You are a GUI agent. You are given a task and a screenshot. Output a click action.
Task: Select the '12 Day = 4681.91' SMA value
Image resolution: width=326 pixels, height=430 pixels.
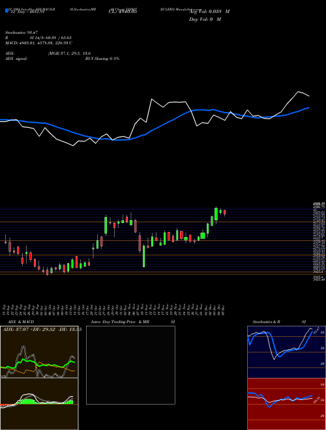click(27, 12)
